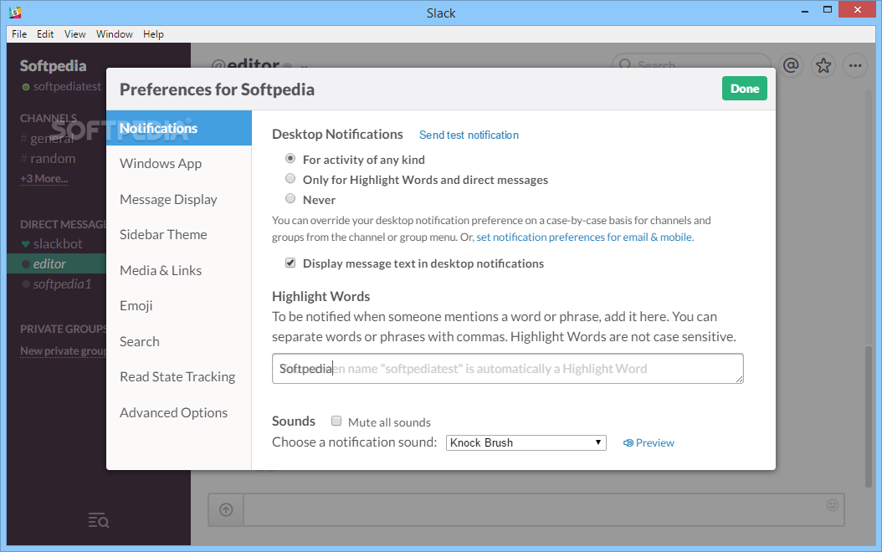This screenshot has height=552, width=882.
Task: Open softpedia1 direct message
Action: [56, 284]
